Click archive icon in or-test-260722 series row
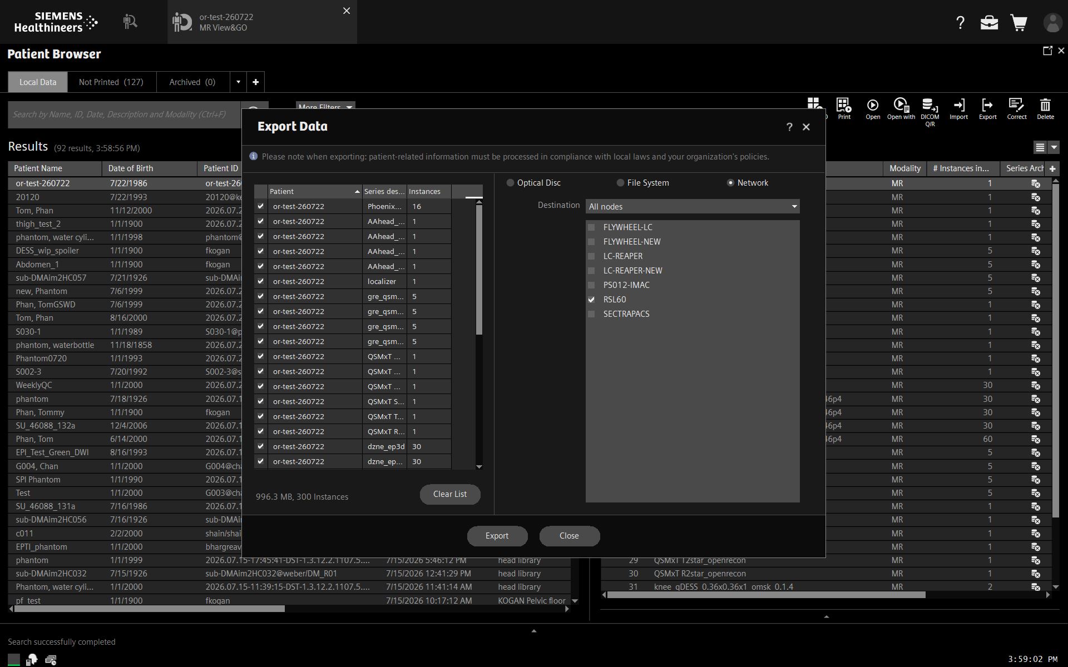The height and width of the screenshot is (667, 1068). 1035,183
